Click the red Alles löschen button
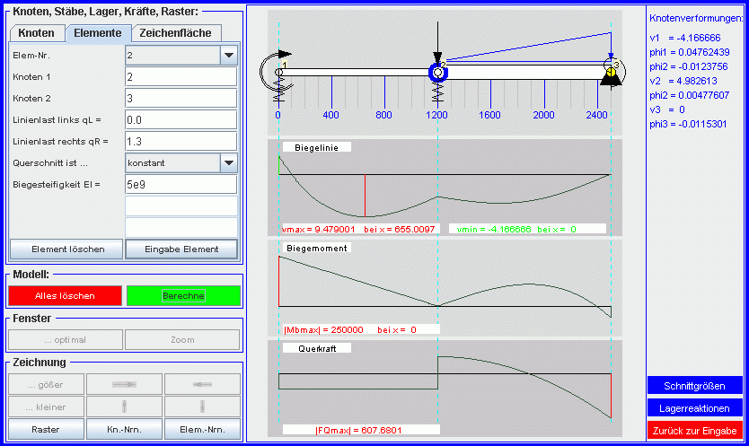This screenshot has width=749, height=446. (64, 295)
